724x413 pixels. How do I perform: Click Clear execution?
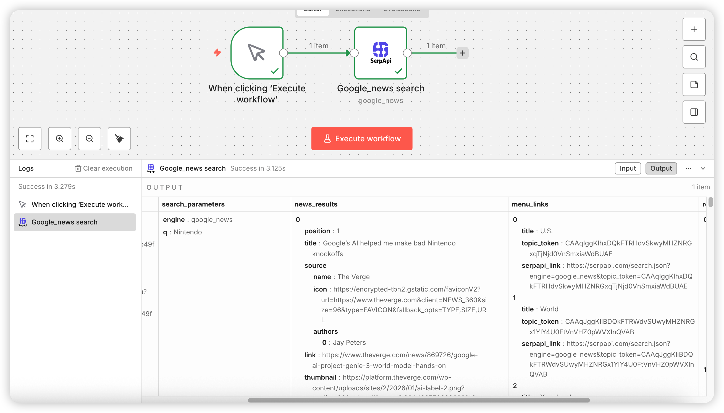point(104,168)
